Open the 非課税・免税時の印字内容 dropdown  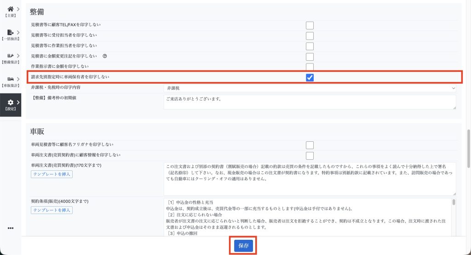coord(310,87)
